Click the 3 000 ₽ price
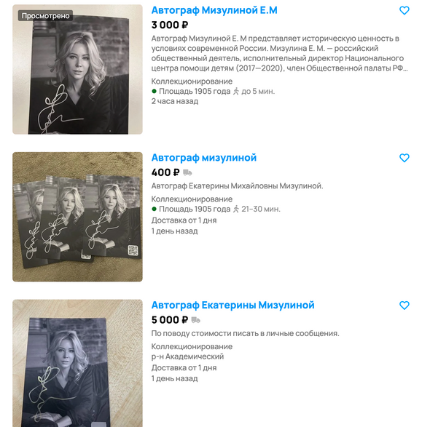 170,25
